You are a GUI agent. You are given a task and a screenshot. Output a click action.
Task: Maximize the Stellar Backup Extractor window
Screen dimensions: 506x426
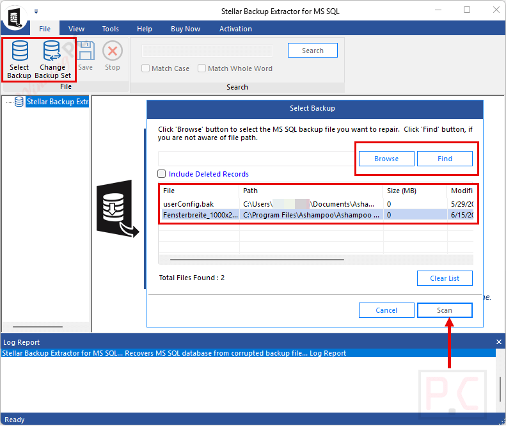coord(467,10)
